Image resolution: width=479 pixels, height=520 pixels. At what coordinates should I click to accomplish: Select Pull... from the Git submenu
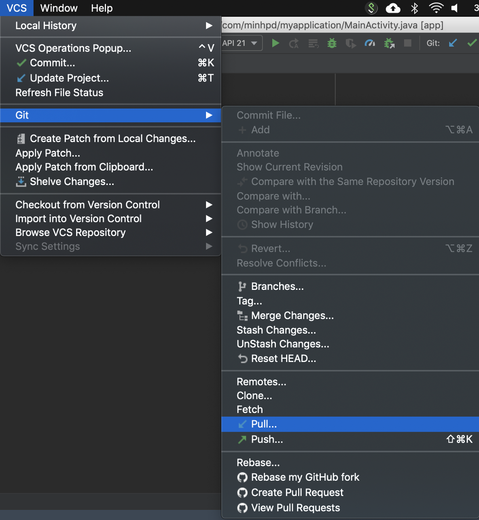(x=264, y=424)
